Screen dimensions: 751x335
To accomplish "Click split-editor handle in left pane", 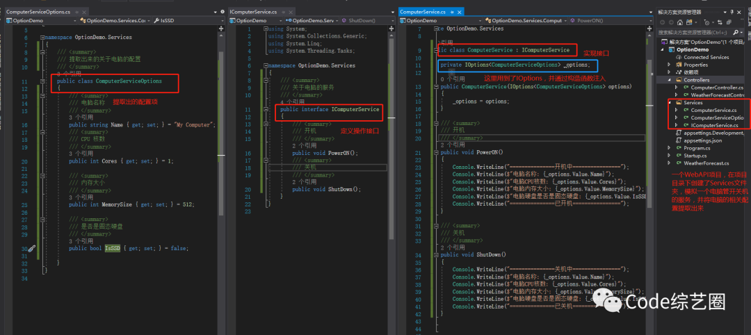I will [x=221, y=28].
